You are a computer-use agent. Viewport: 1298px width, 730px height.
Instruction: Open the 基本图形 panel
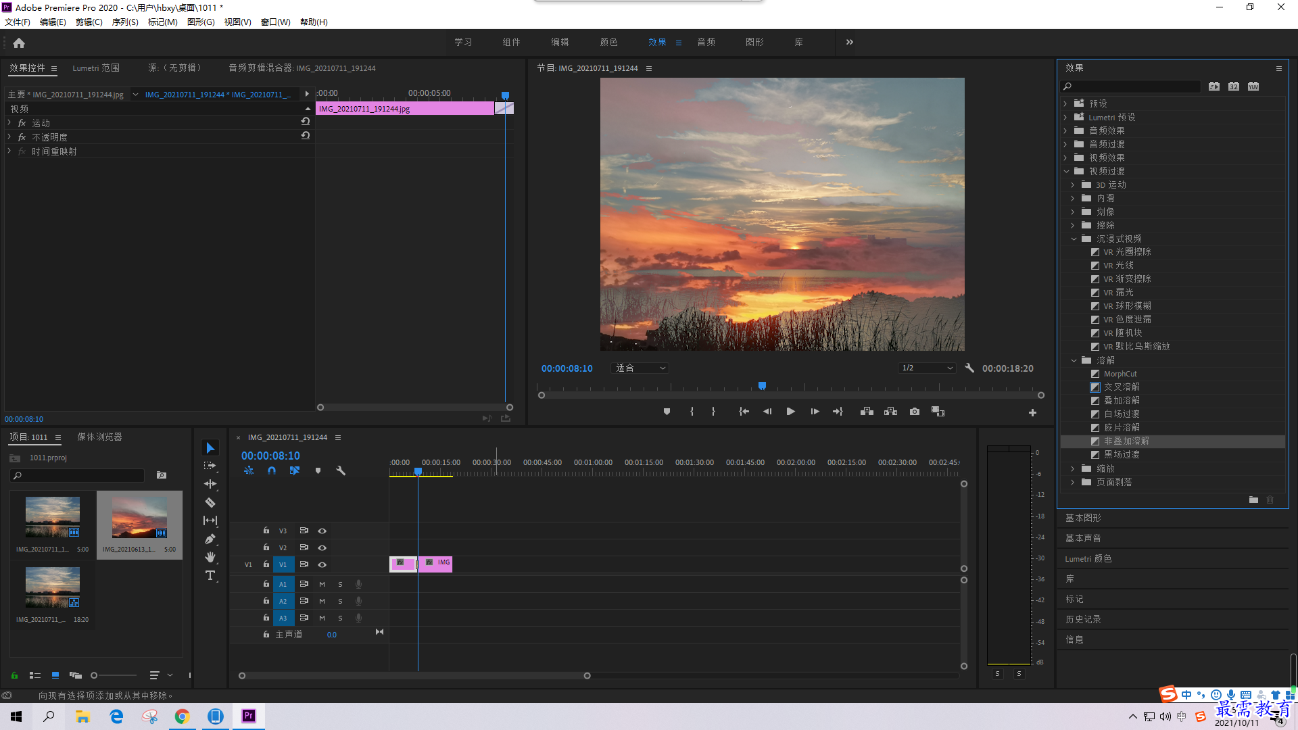(x=1083, y=518)
